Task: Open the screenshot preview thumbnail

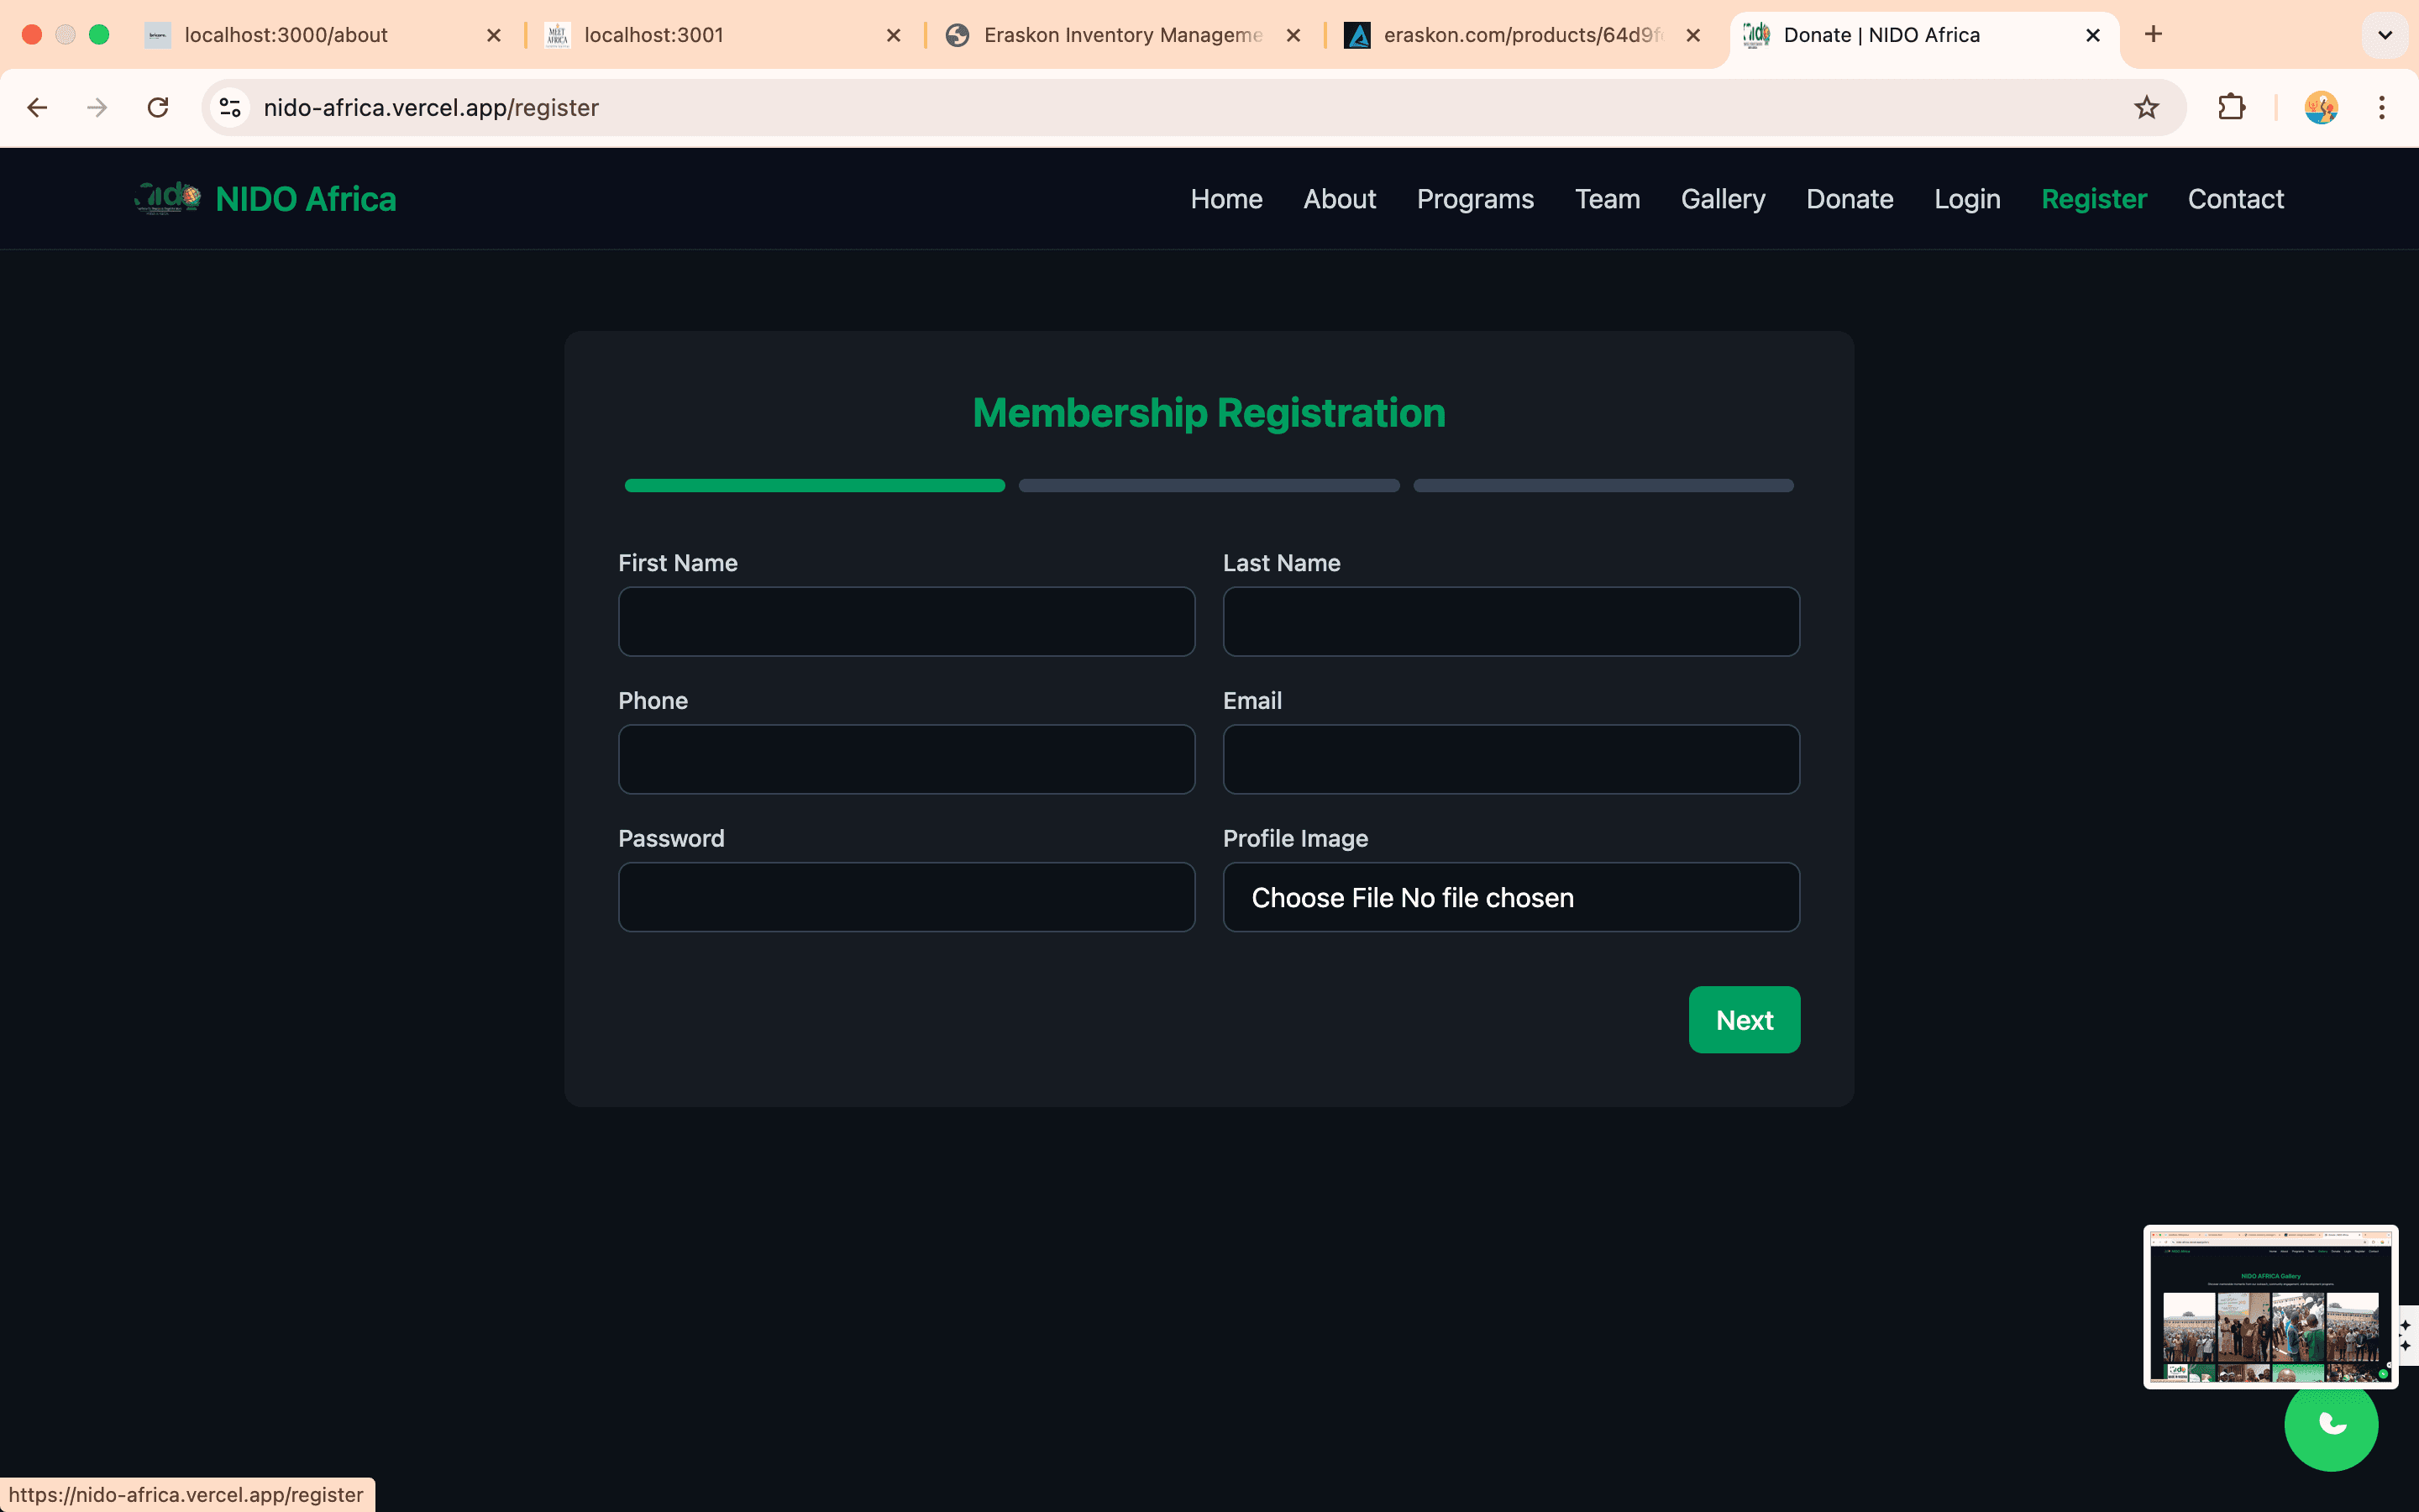Action: point(2269,1306)
